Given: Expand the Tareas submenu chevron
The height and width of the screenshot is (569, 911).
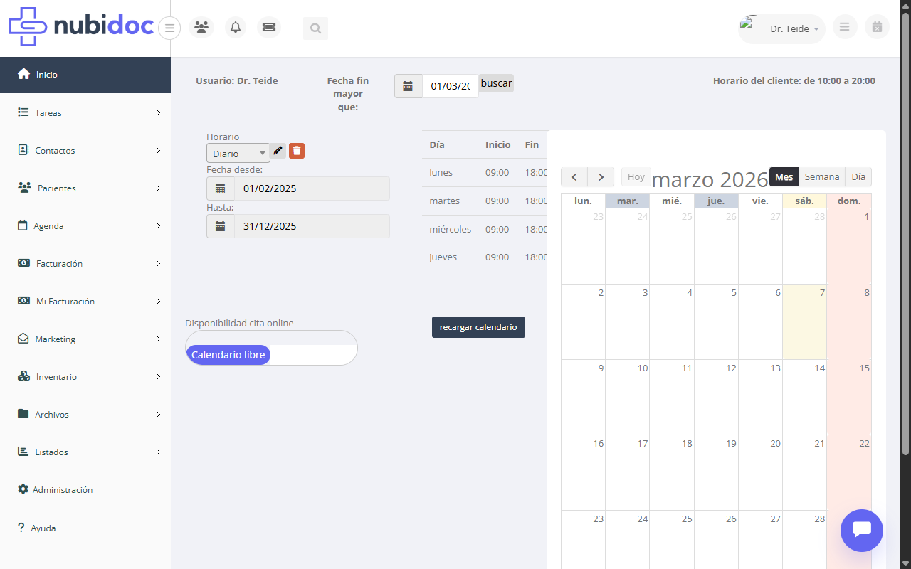Looking at the screenshot, I should point(158,112).
